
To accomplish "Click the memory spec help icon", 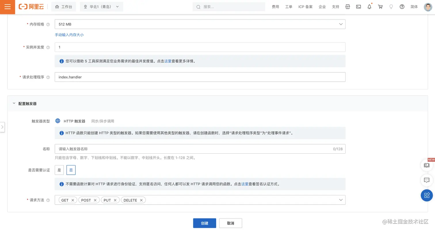I will (48, 24).
